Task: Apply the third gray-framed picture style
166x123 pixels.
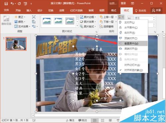Action: 70,21
